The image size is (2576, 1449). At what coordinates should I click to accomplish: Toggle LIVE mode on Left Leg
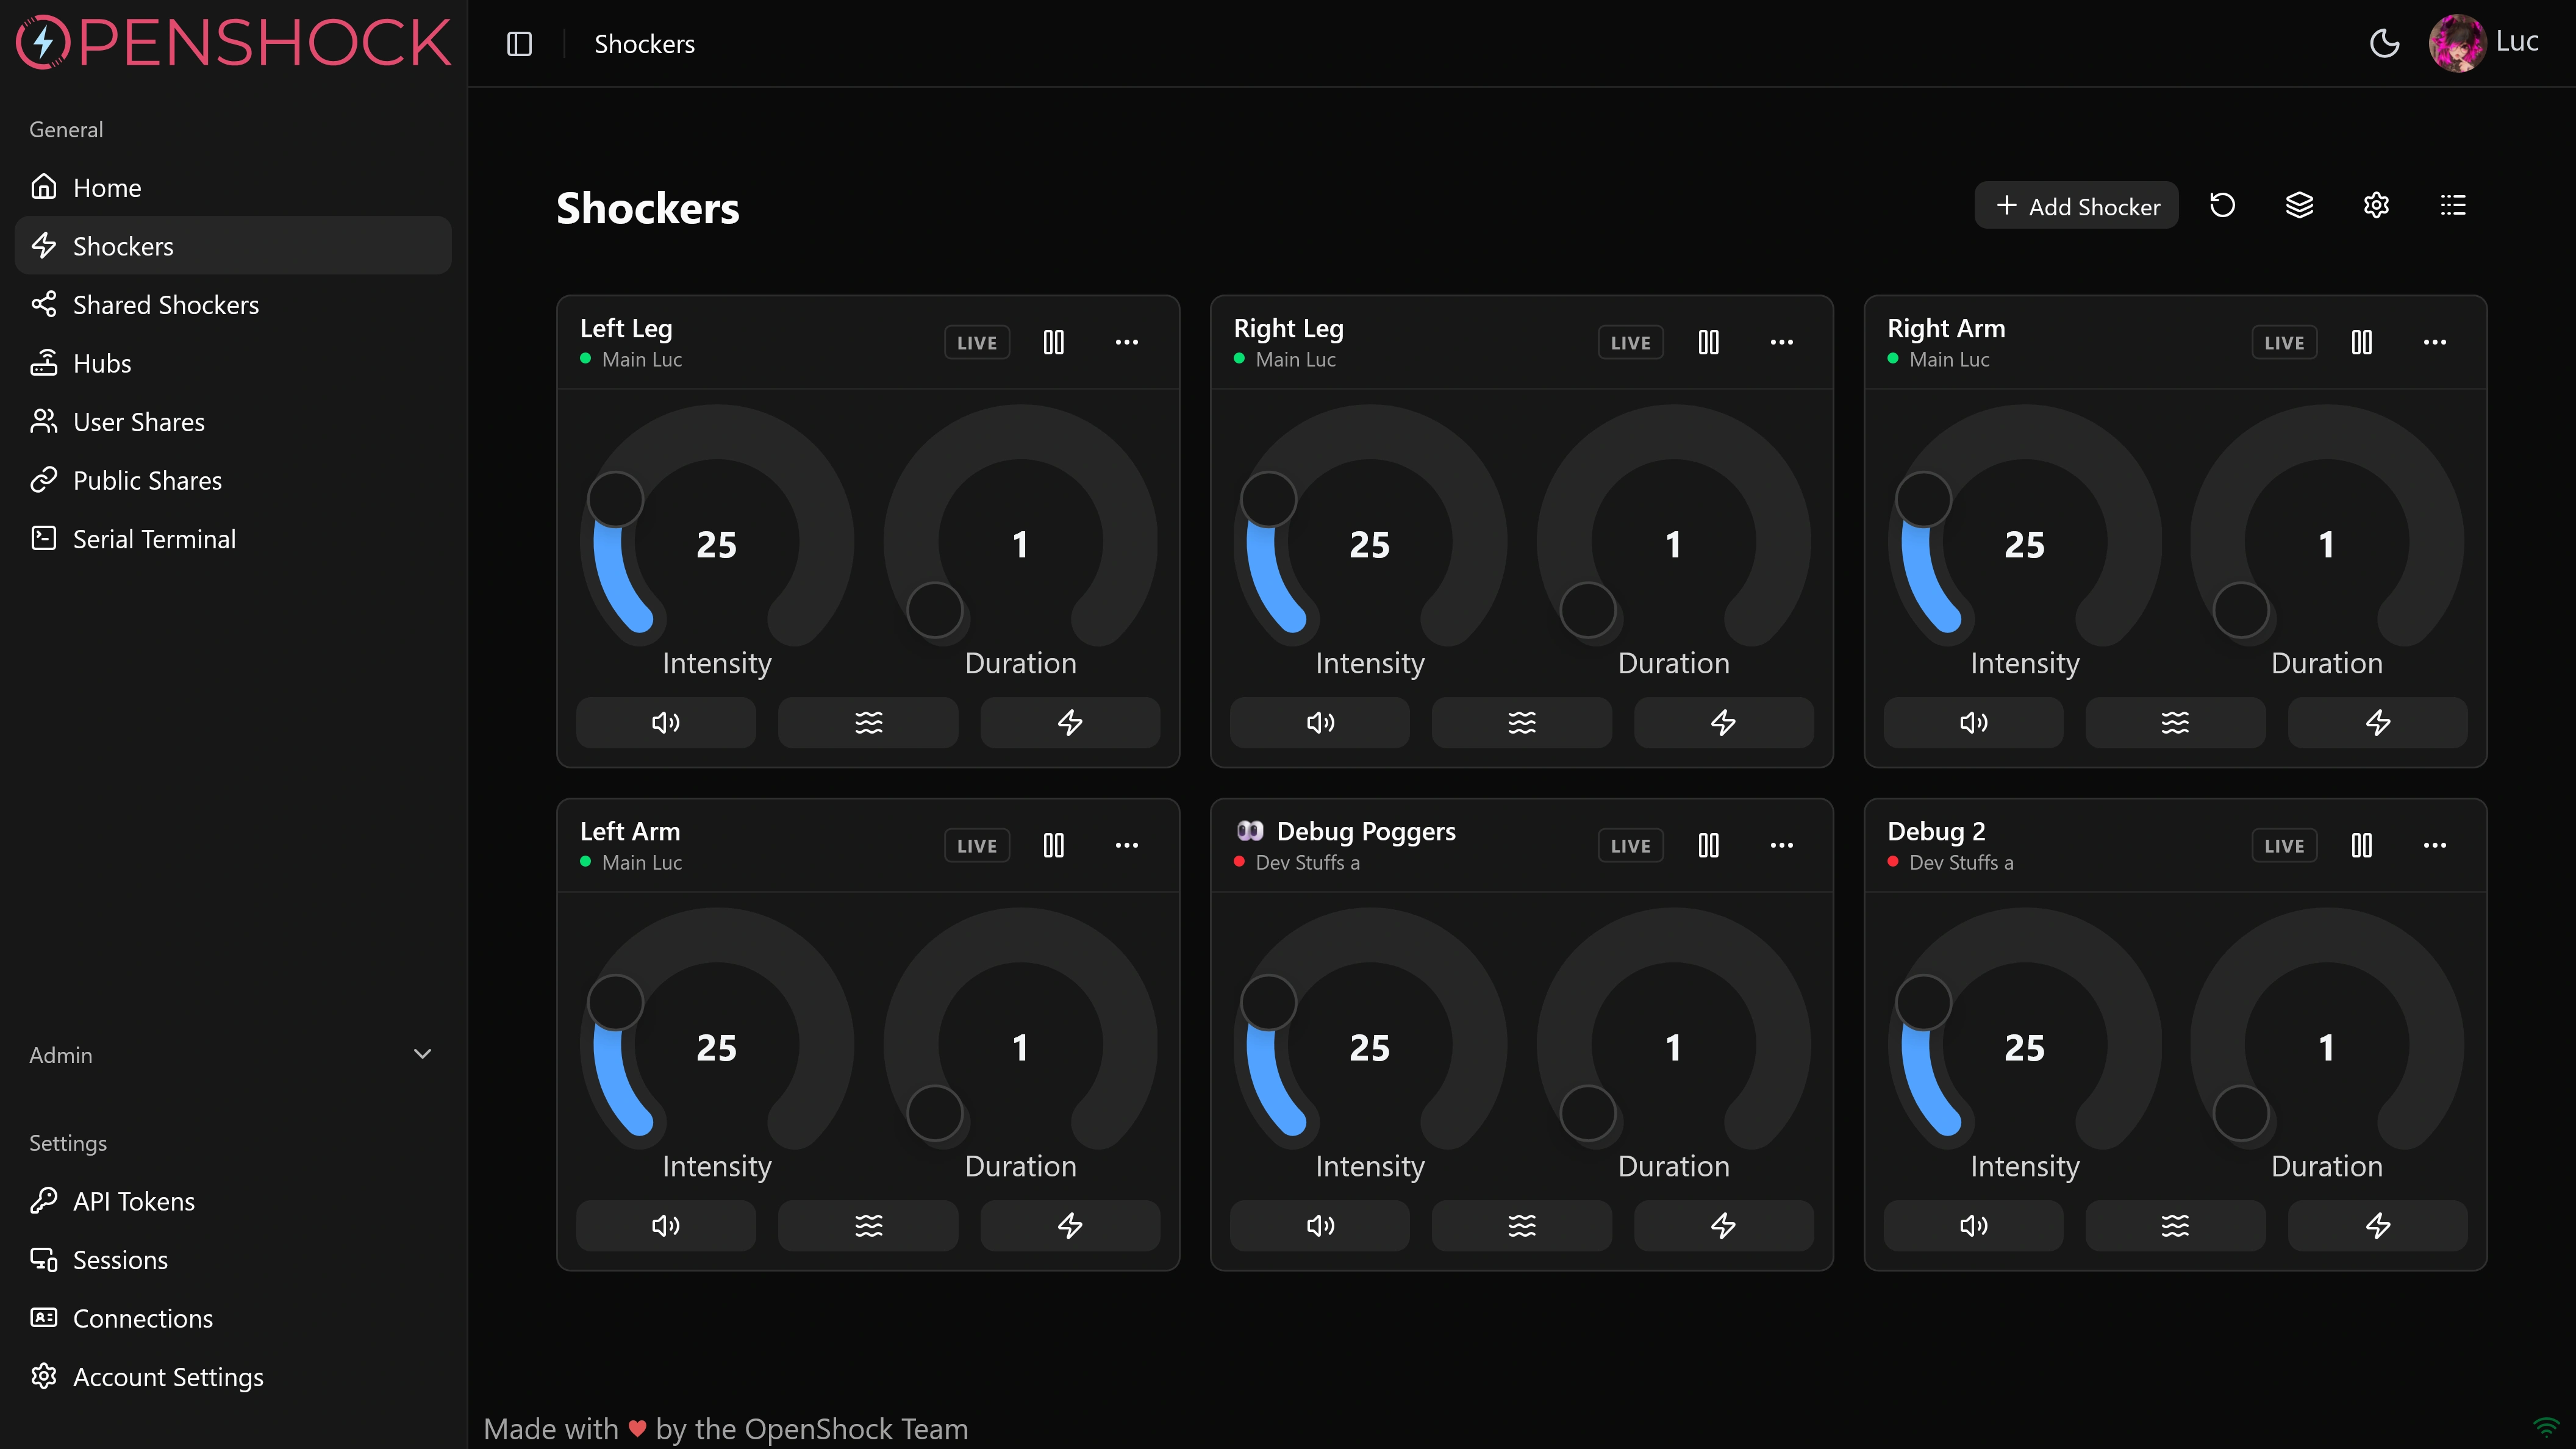pos(977,343)
